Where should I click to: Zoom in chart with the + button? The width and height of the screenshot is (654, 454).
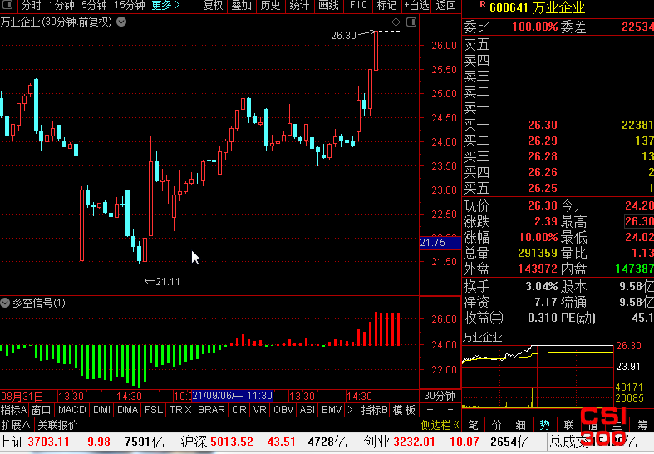[430, 410]
